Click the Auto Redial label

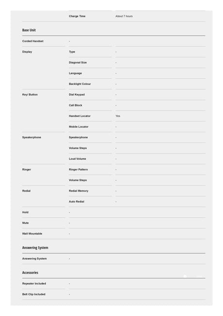click(x=77, y=201)
